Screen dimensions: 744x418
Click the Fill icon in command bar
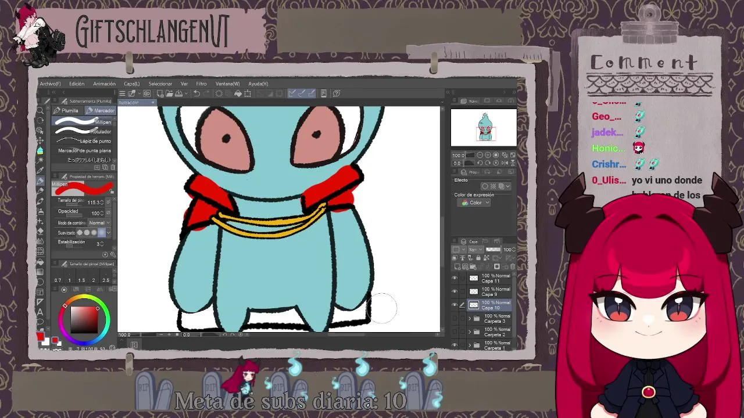pos(238,93)
